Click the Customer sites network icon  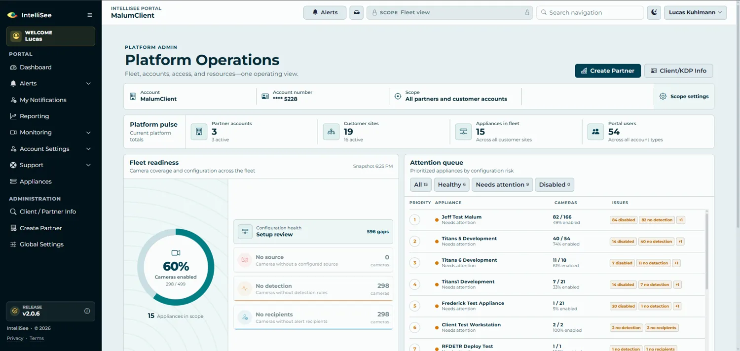pos(331,132)
